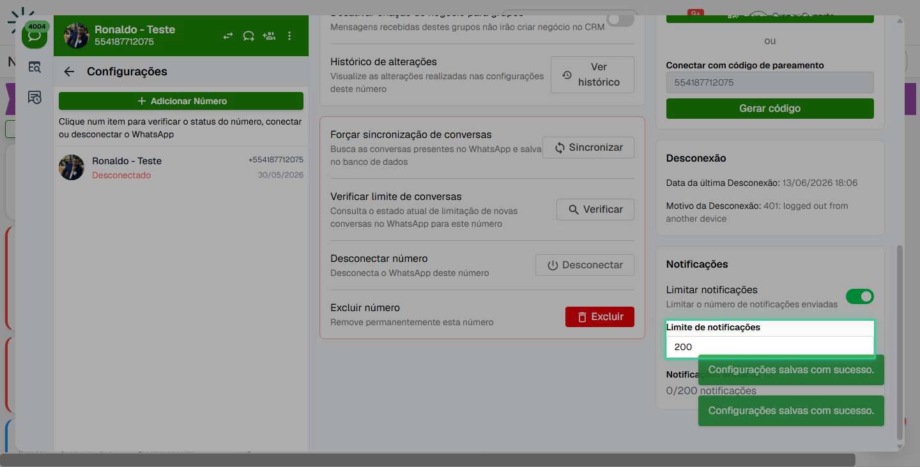The height and width of the screenshot is (467, 920).
Task: Edit the Limite de notificações field
Action: coord(770,347)
